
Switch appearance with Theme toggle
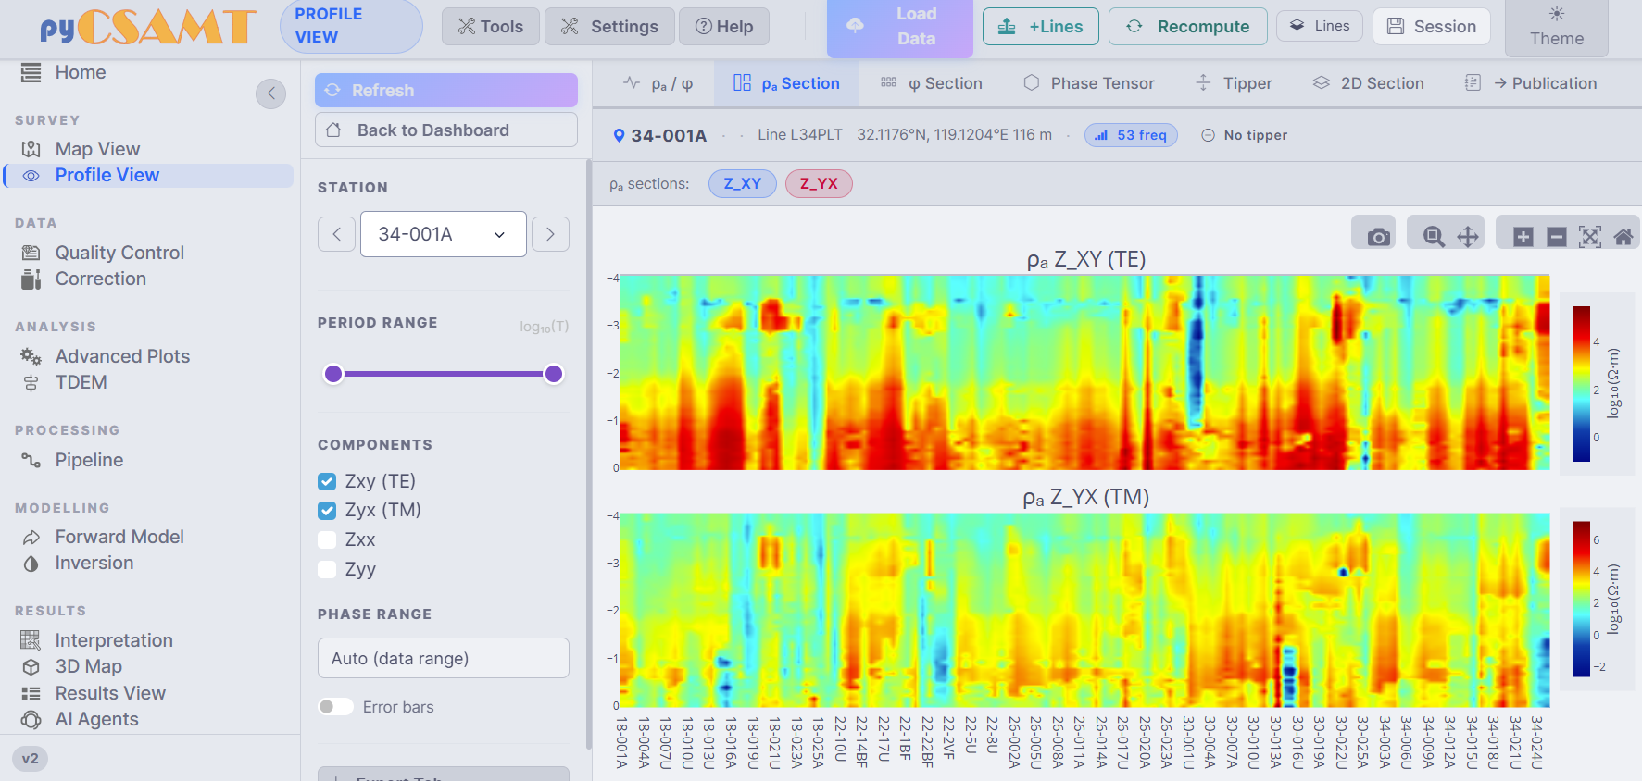click(1556, 27)
